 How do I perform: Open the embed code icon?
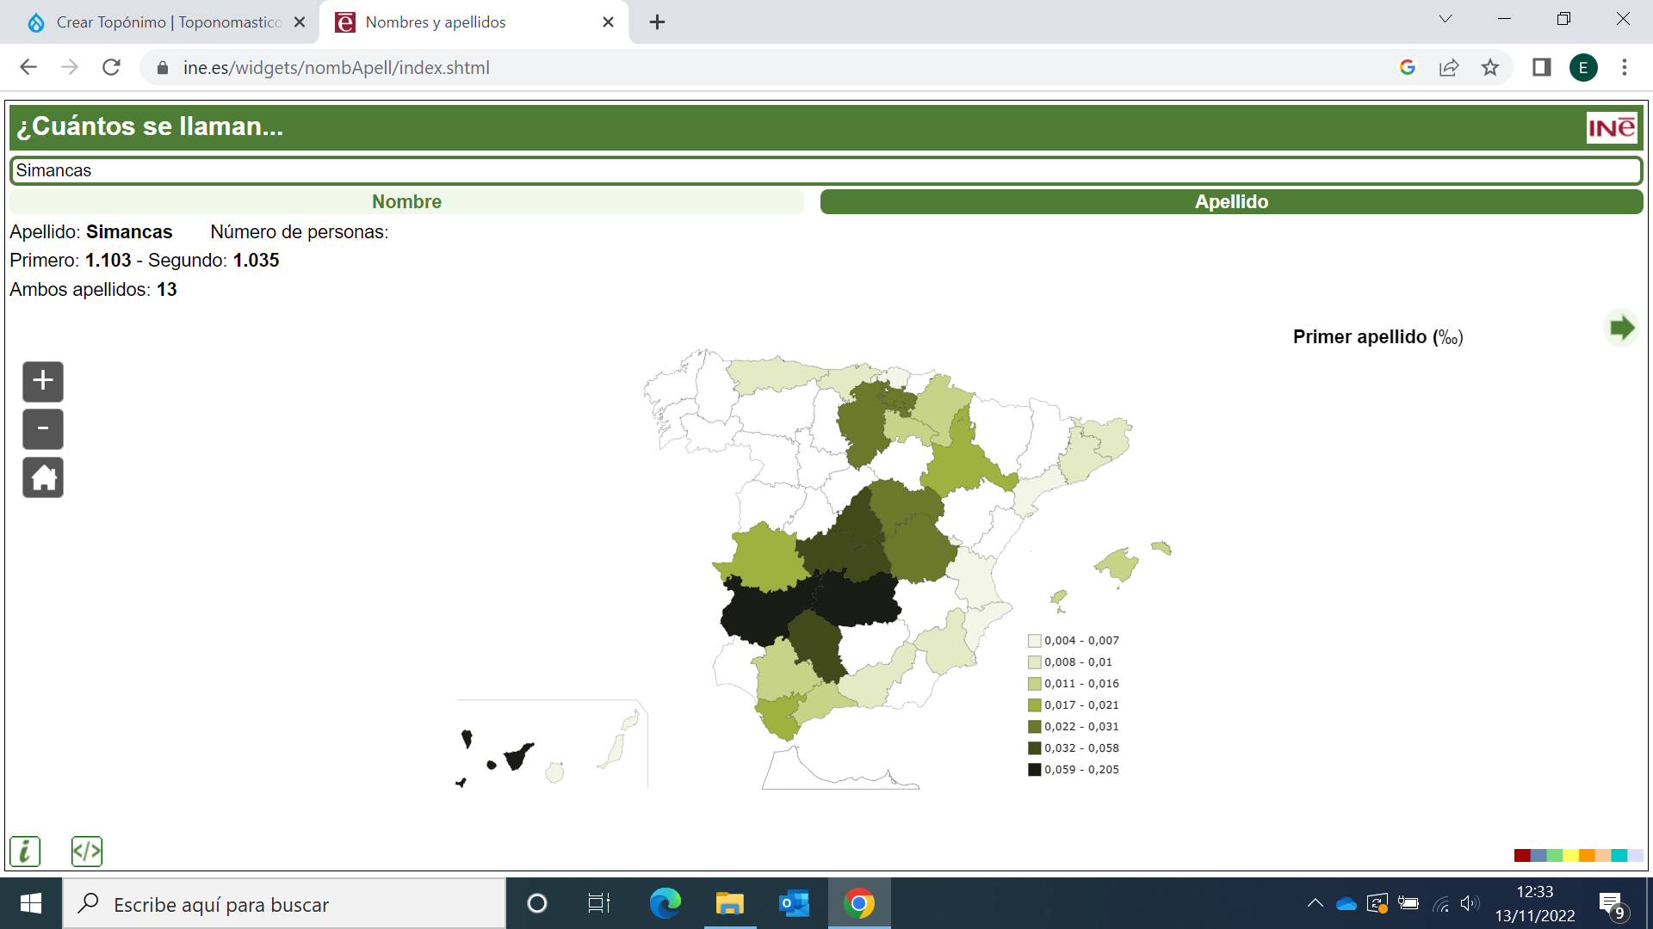click(x=87, y=851)
